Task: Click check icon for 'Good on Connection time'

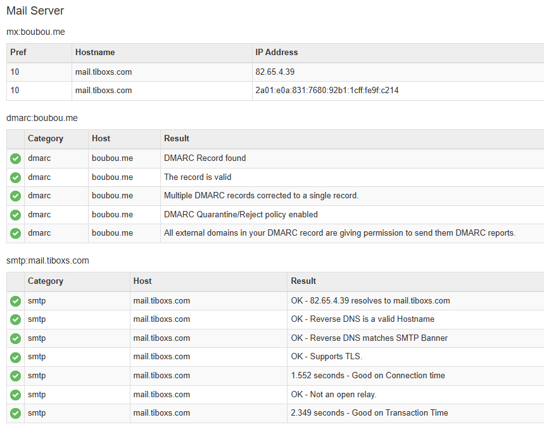Action: (x=16, y=376)
